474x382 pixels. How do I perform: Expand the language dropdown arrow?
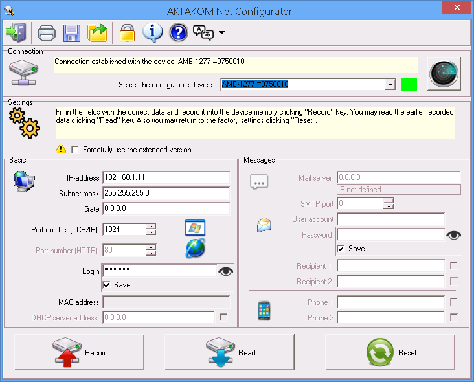point(222,32)
